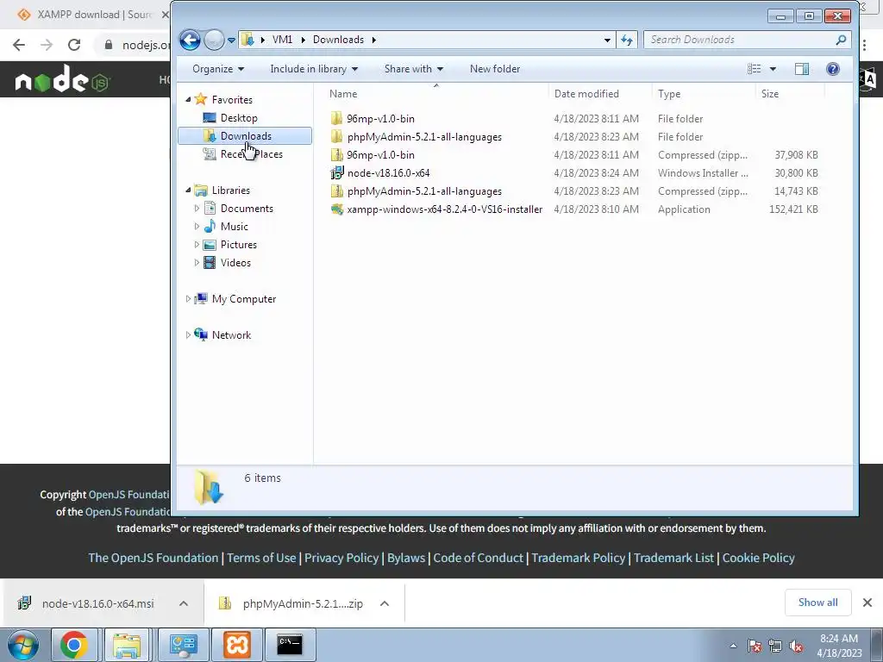This screenshot has height=662, width=883.
Task: Select Downloads in Favorites
Action: coord(244,135)
